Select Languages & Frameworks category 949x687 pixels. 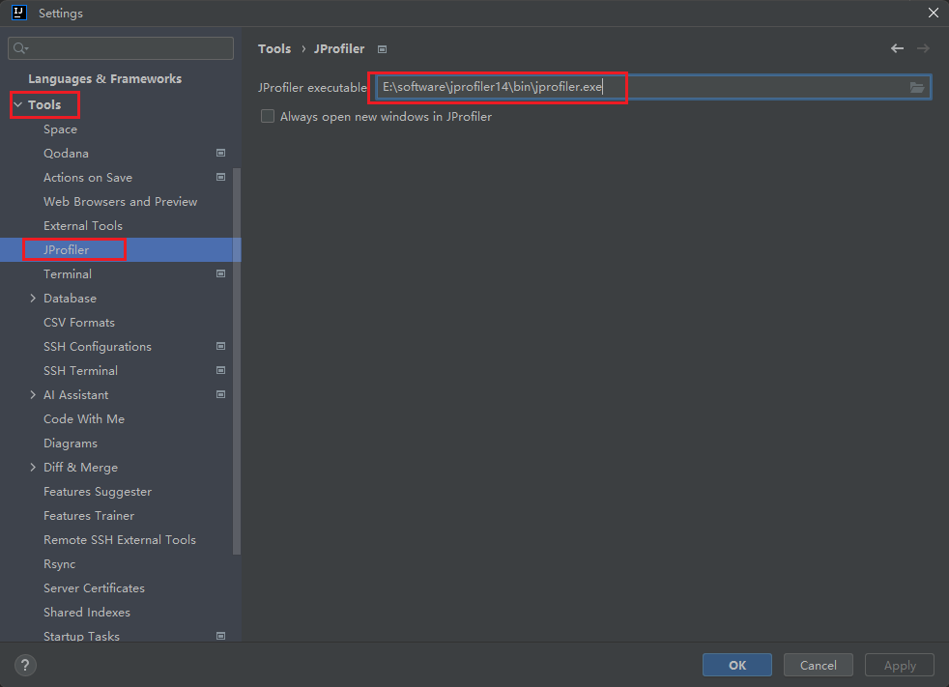(x=104, y=78)
